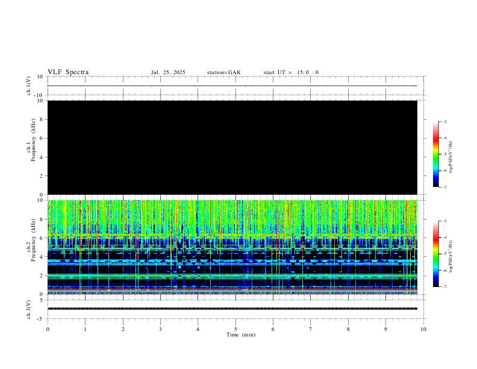The width and height of the screenshot is (477, 369).
Task: Click the "-7" label on upper colorbar
Action: (444, 188)
